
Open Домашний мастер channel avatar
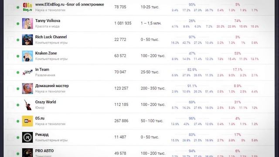[27, 89]
